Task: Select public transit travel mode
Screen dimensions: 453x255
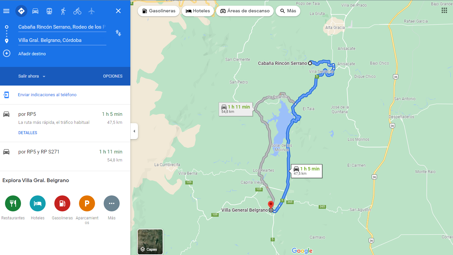Action: coord(49,11)
